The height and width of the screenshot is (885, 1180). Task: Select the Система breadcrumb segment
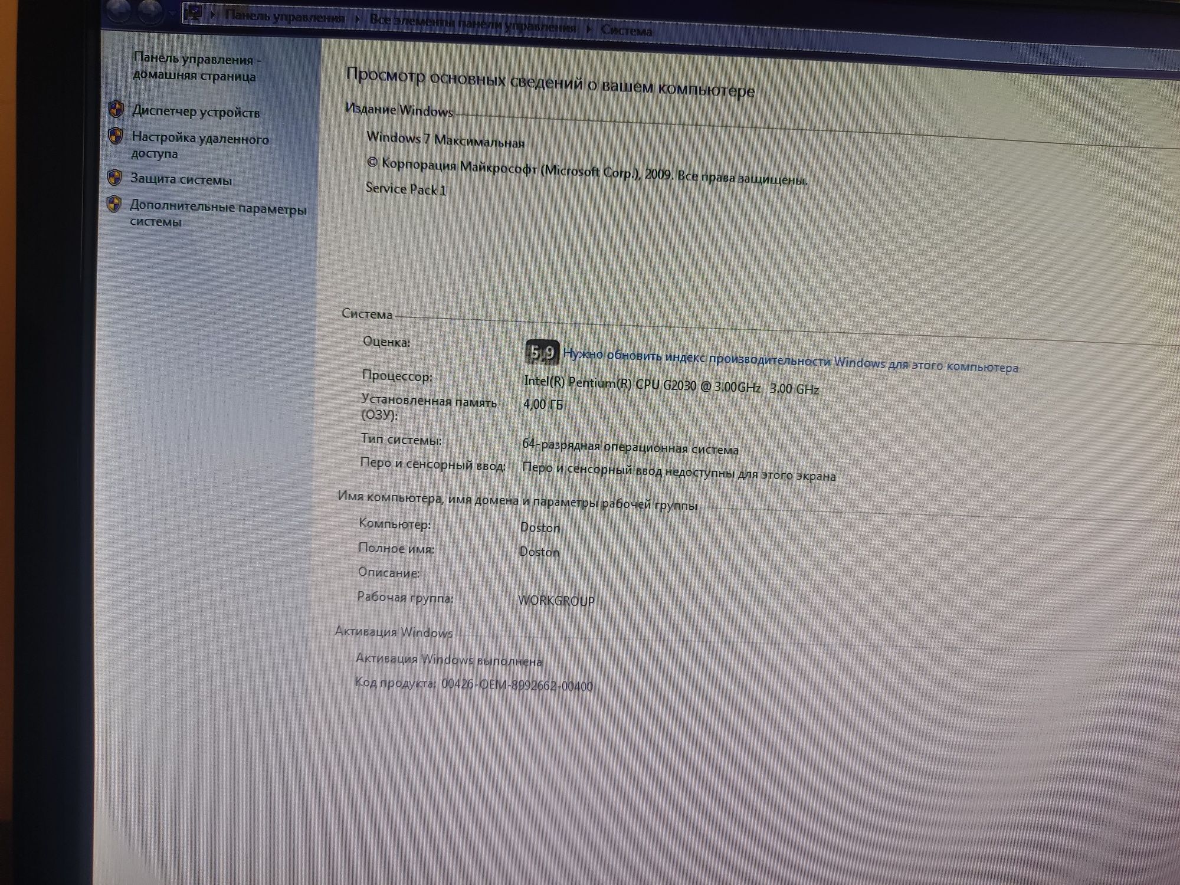pos(627,31)
